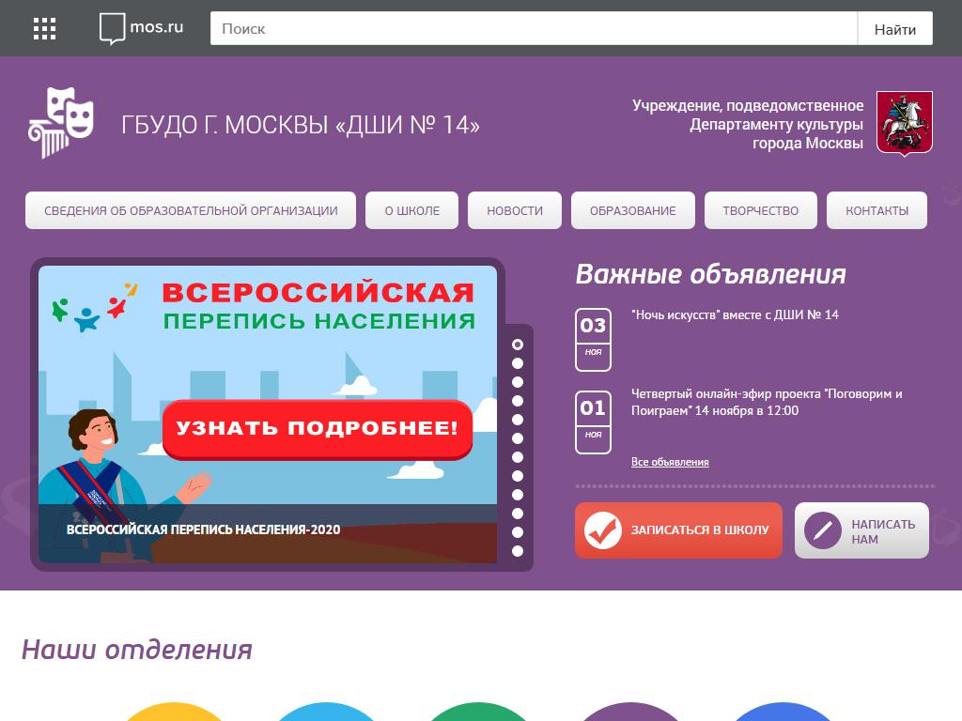Open the mos.ru apps grid menu
962x721 pixels.
(44, 28)
